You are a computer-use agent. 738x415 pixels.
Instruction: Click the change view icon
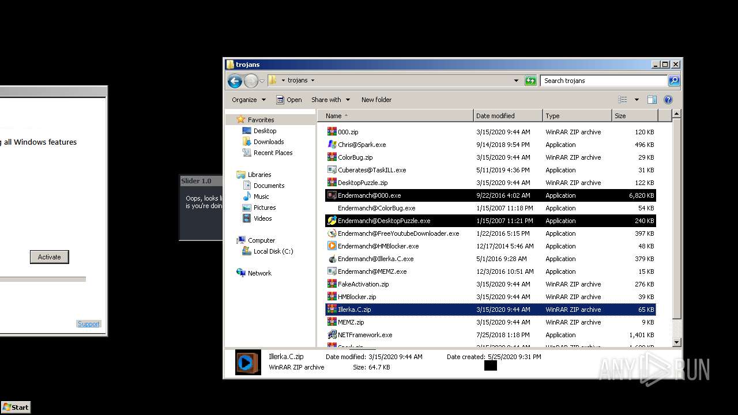point(623,100)
